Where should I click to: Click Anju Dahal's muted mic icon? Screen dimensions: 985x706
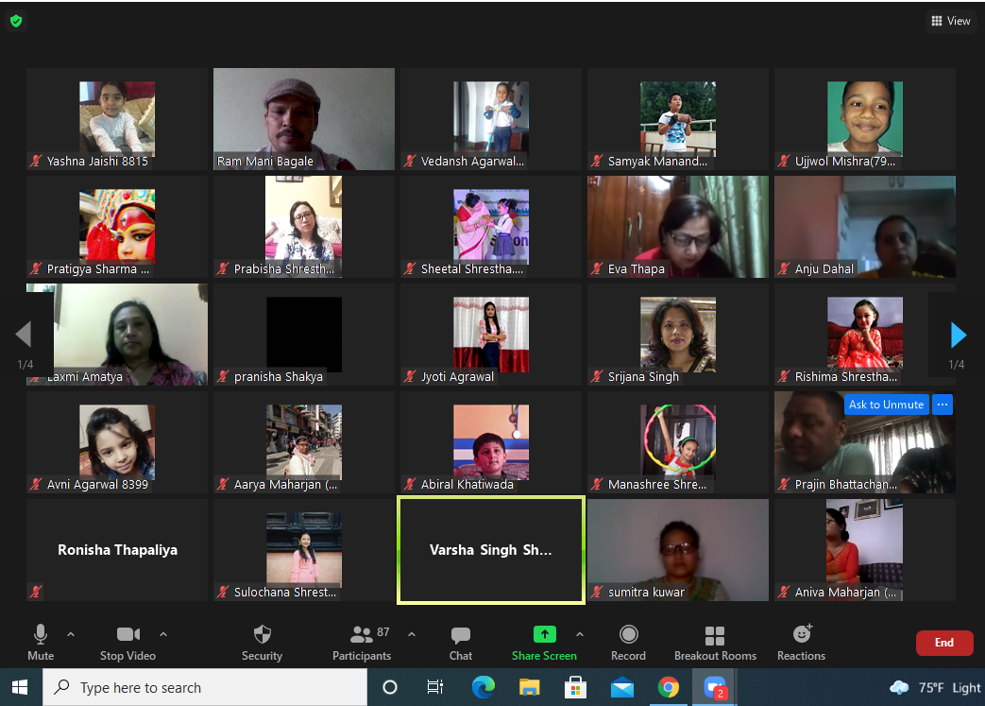pos(784,269)
